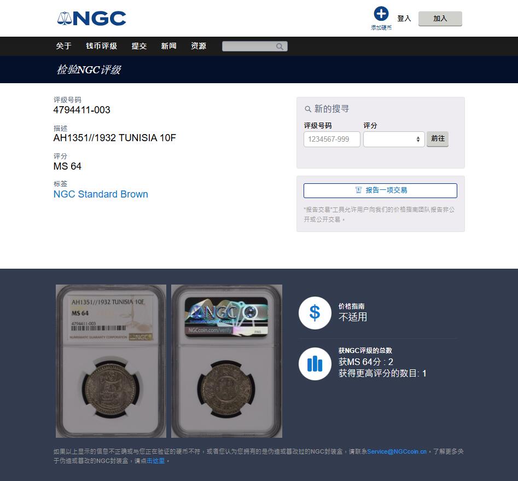This screenshot has width=518, height=481.
Task: Click the 登入 login link
Action: point(404,19)
